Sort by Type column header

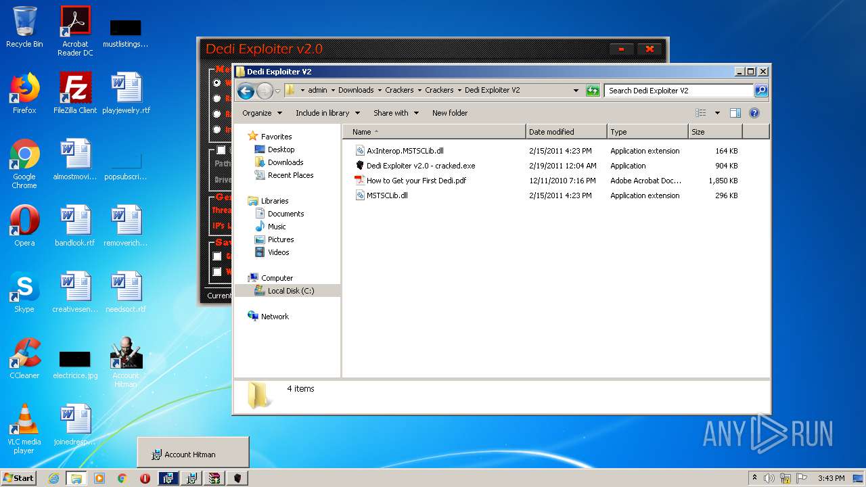point(647,132)
